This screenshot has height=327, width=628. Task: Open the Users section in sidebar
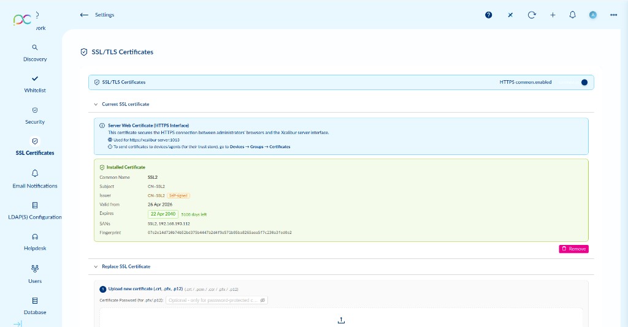click(35, 274)
